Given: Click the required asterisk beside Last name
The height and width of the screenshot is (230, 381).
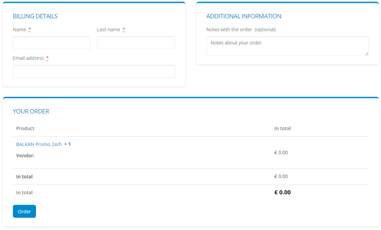Looking at the screenshot, I should tap(124, 30).
